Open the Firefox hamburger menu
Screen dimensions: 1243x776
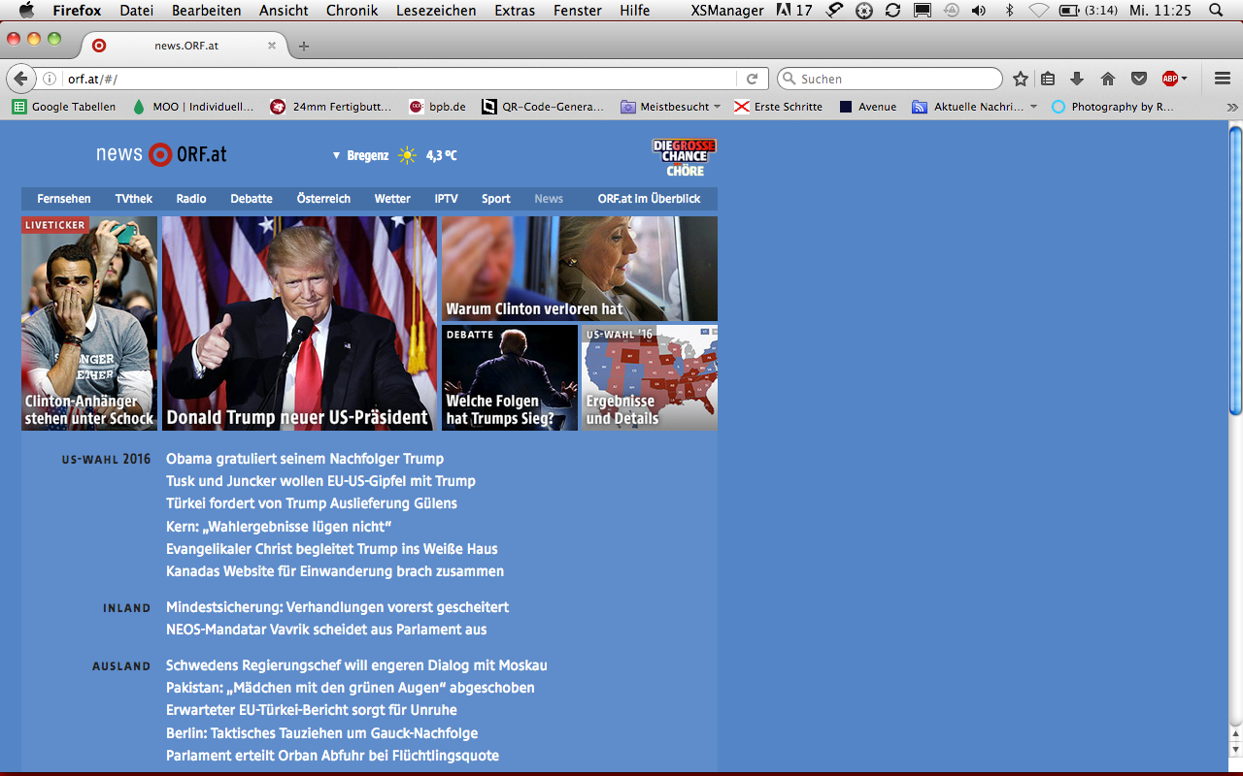(x=1223, y=79)
